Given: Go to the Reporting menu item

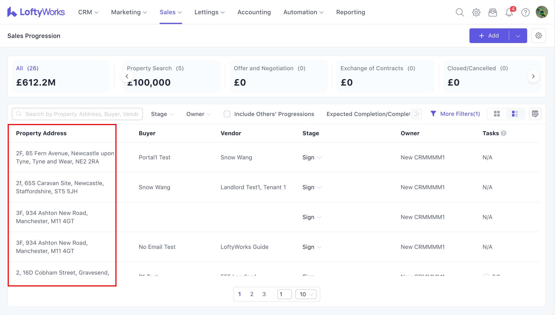Looking at the screenshot, I should point(351,12).
